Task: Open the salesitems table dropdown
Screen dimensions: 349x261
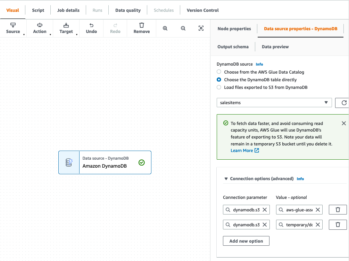Action: (274, 103)
